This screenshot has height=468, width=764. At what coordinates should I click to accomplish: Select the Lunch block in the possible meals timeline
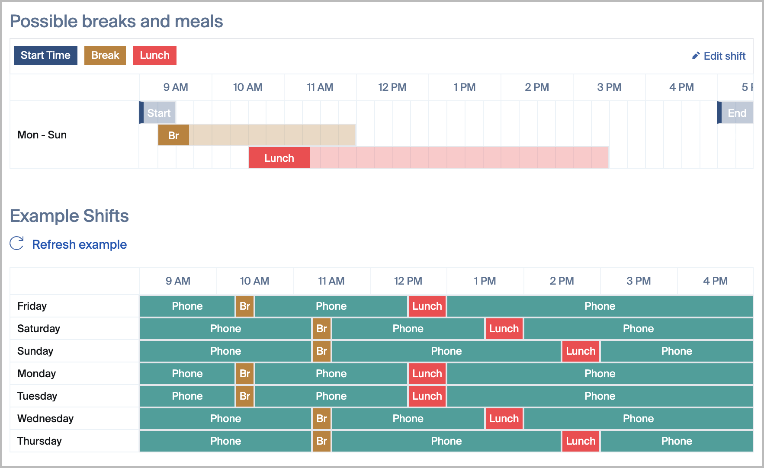coord(279,158)
